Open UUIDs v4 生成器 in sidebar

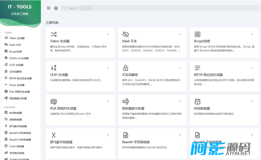pyautogui.click(x=19, y=58)
